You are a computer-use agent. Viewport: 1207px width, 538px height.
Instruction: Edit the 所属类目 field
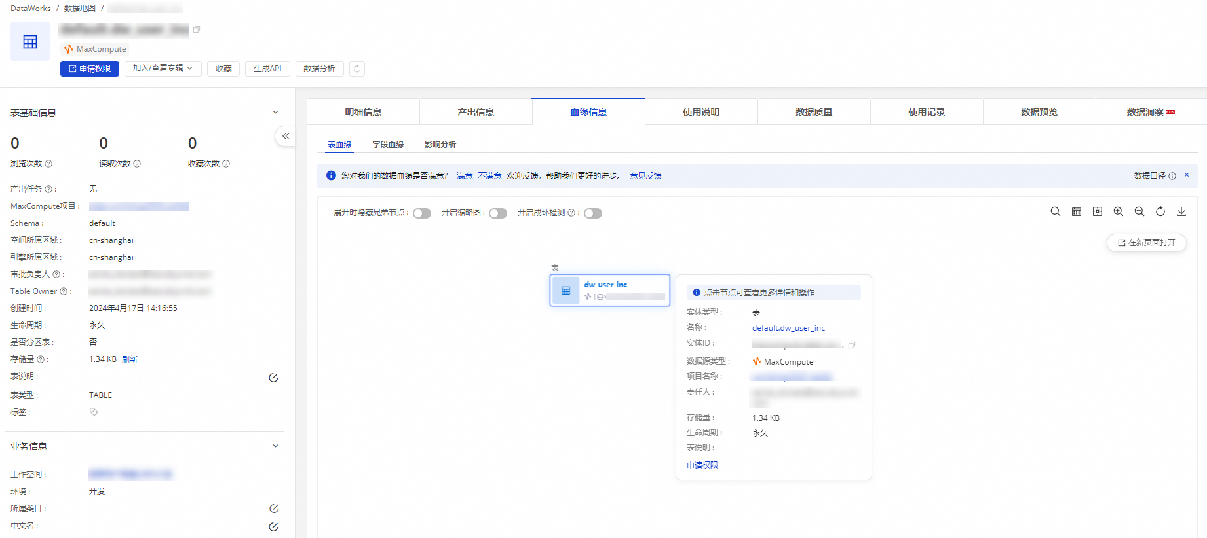click(274, 509)
